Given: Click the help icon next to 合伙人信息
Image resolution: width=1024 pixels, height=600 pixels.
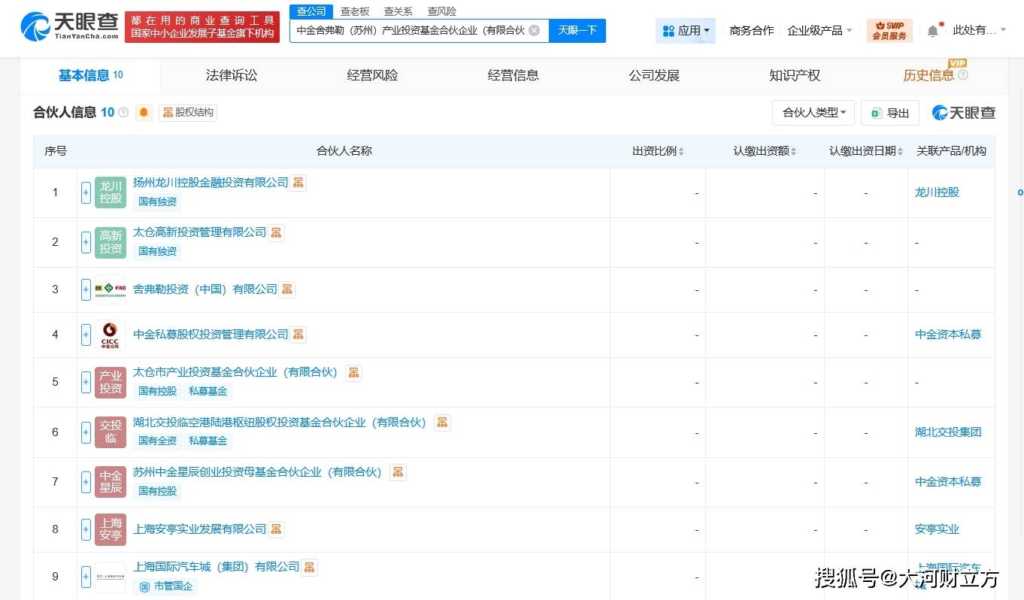Looking at the screenshot, I should (123, 113).
